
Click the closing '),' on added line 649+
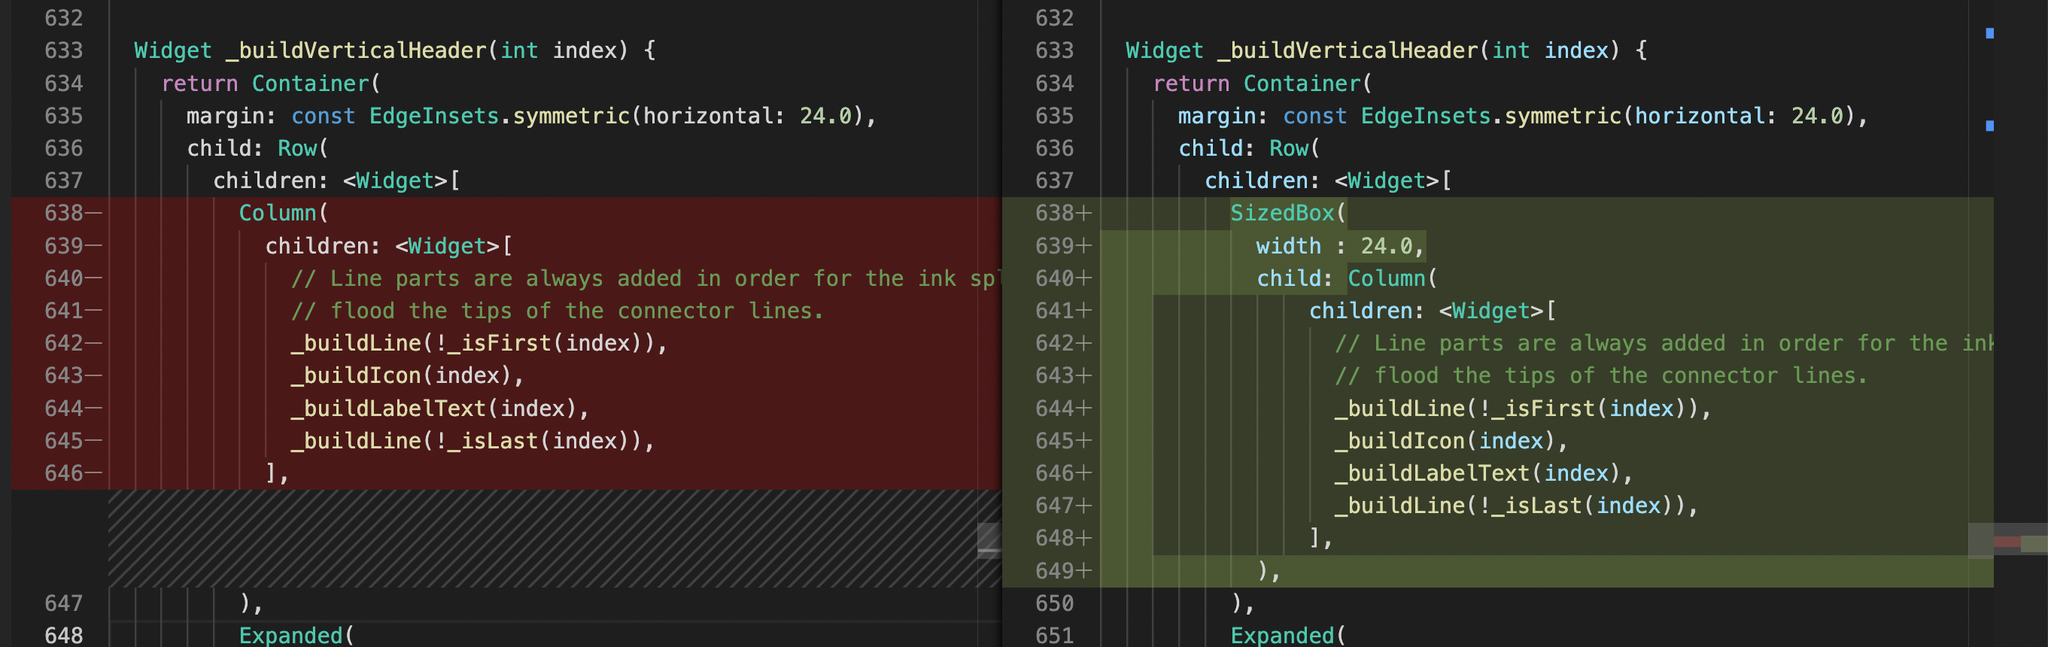click(x=1269, y=571)
